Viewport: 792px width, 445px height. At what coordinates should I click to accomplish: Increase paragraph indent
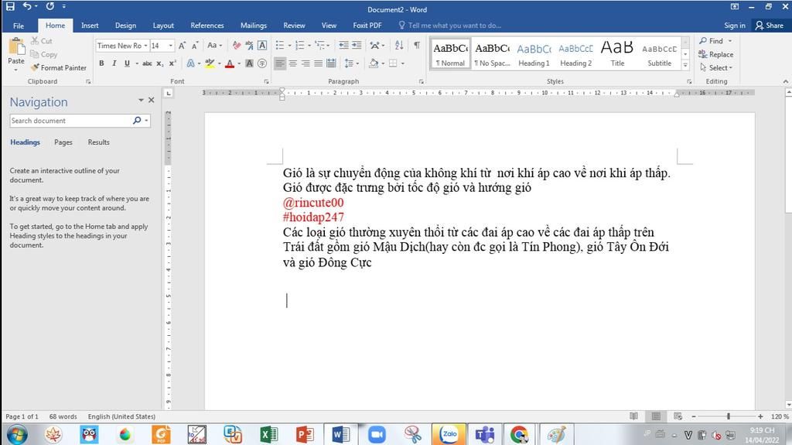coord(357,46)
